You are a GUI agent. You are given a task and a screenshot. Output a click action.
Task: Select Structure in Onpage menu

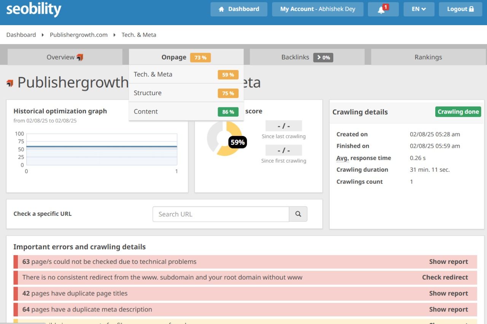point(186,93)
